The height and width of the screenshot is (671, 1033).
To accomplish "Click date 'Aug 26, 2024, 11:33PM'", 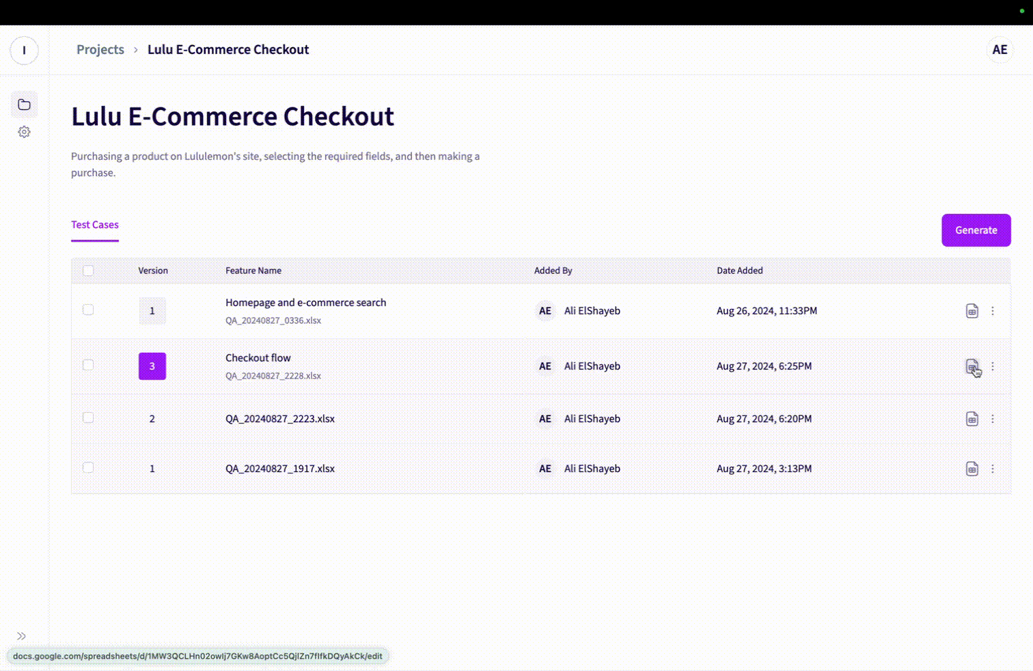I will click(x=767, y=311).
